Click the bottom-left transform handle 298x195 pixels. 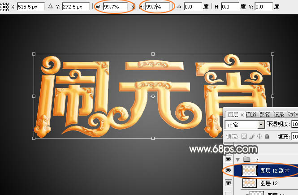click(34, 138)
